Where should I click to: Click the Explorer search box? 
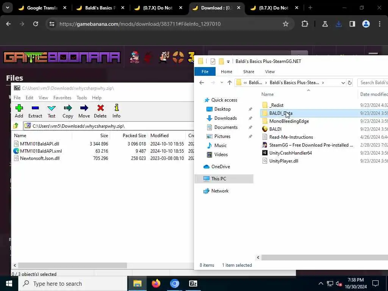tap(373, 83)
